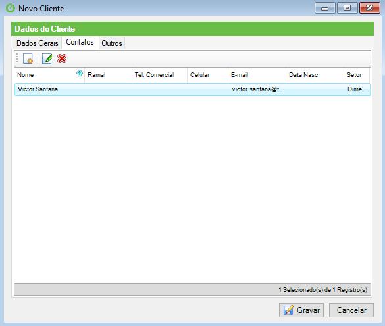Click the Setor column header
This screenshot has height=326, width=385.
pyautogui.click(x=357, y=75)
